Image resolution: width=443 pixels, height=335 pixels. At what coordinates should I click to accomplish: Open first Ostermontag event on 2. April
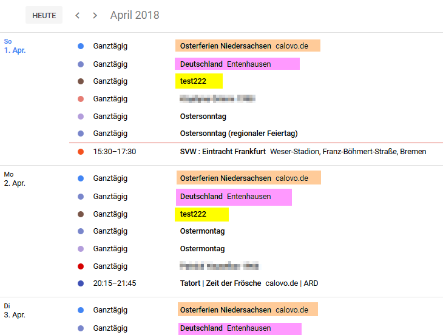click(203, 231)
